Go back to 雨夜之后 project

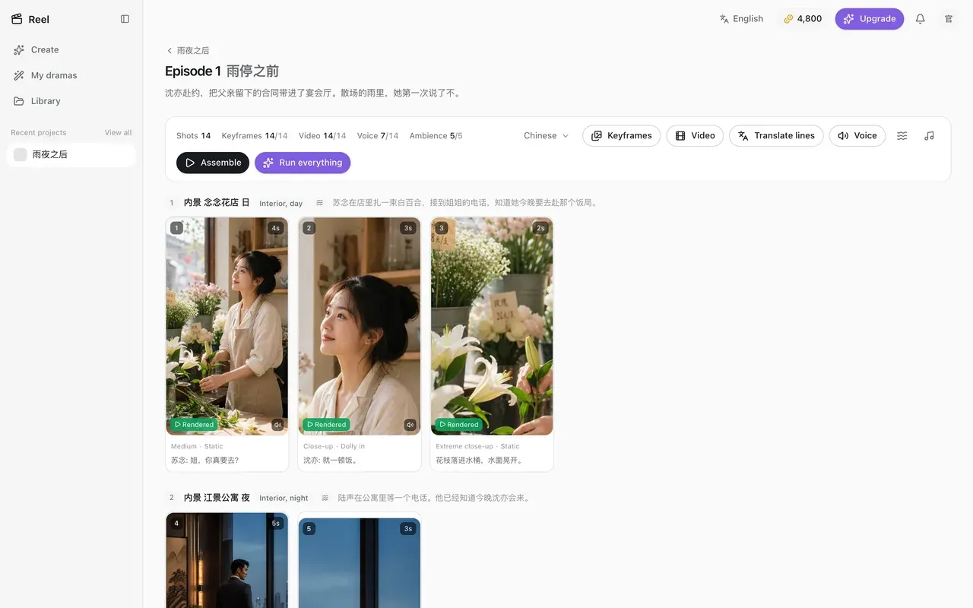188,50
